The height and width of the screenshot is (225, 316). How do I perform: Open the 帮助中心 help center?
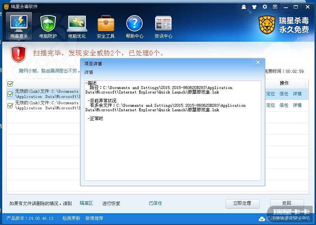pyautogui.click(x=134, y=27)
